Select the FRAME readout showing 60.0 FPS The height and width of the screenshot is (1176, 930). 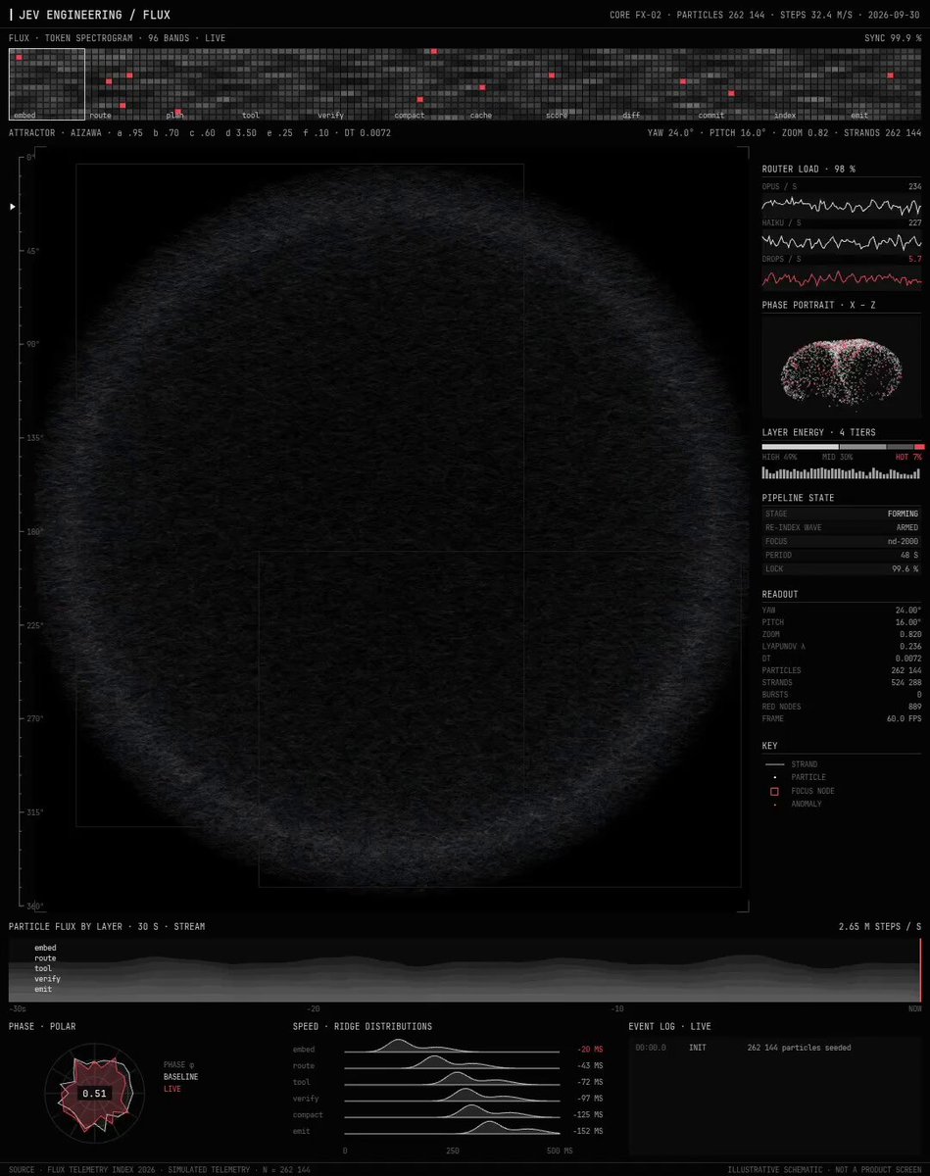[x=842, y=718]
